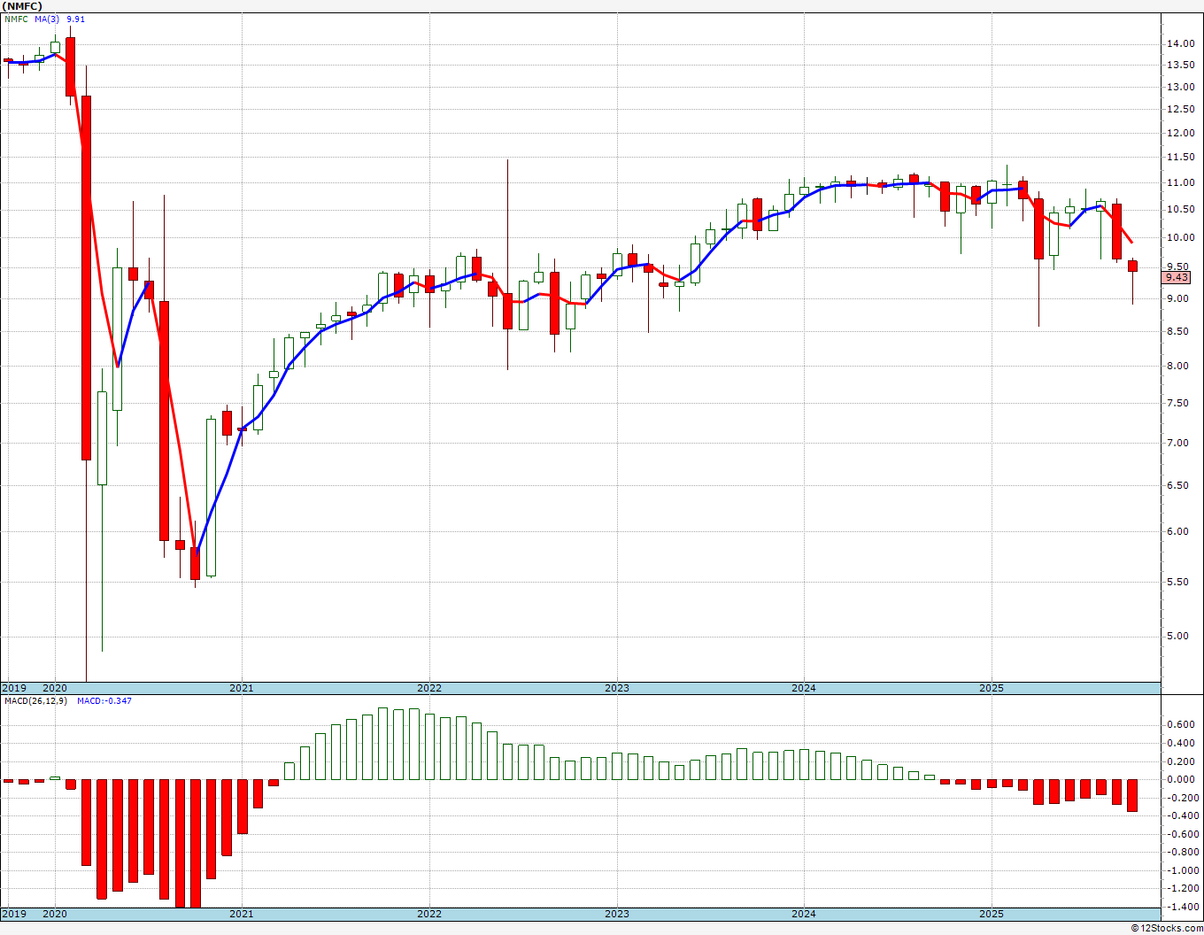Screen dimensions: 1204x935
Task: Click the (NMFC) chart title
Action: click(21, 5)
